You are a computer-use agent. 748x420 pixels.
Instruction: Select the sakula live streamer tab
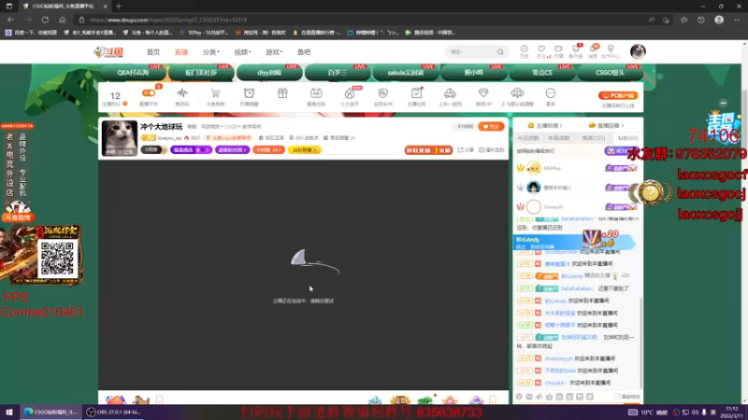click(406, 73)
